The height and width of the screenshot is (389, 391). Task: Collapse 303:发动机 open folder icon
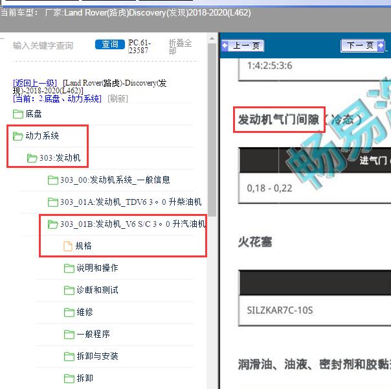coord(32,158)
